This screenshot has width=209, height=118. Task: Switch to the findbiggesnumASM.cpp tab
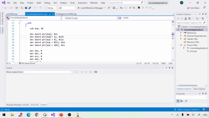[66, 14]
